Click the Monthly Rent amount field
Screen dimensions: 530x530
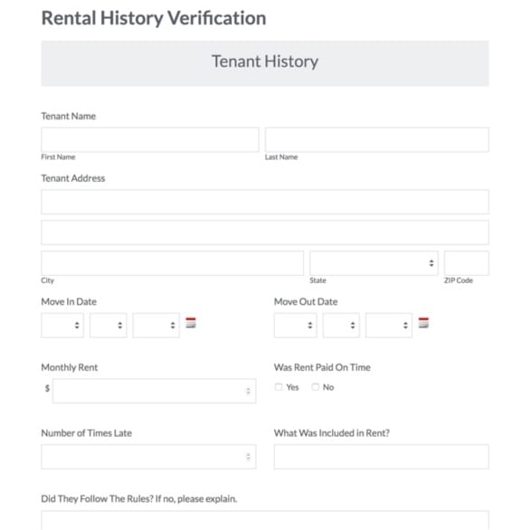tap(154, 391)
